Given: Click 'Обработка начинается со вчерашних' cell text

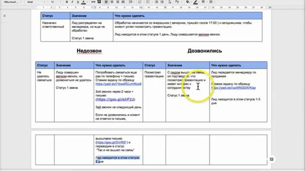Looking at the screenshot, I should 183,25.
